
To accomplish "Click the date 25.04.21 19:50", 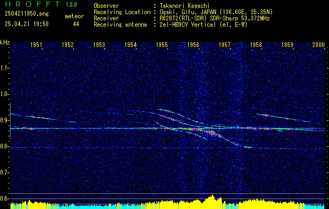I will tap(27, 24).
